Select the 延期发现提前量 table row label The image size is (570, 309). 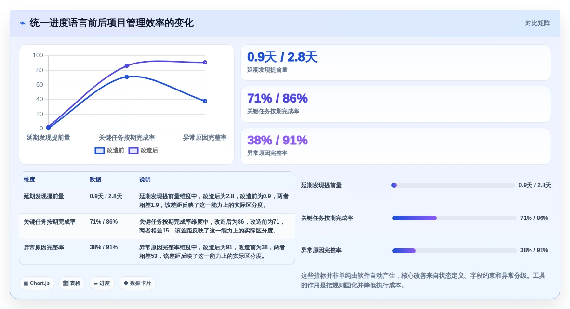(44, 196)
